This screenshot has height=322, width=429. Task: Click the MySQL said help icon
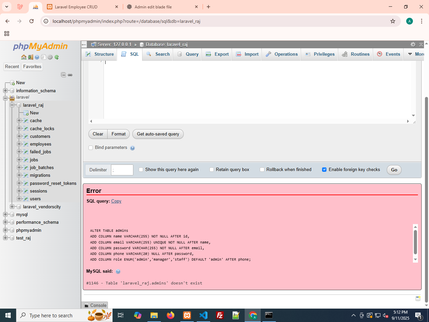pos(118,271)
